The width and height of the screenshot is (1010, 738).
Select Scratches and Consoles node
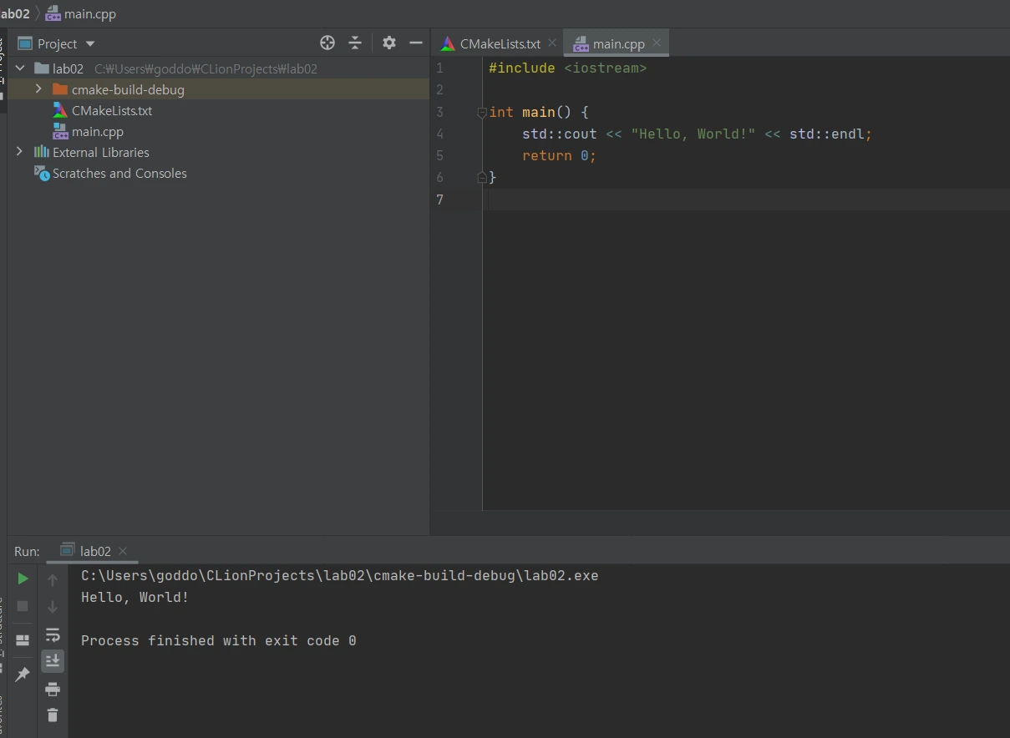click(x=119, y=173)
